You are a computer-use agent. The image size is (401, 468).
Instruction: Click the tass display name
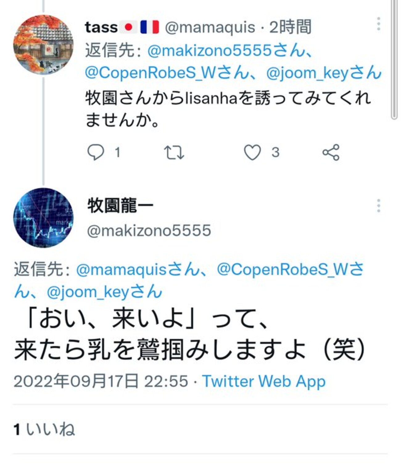click(101, 27)
